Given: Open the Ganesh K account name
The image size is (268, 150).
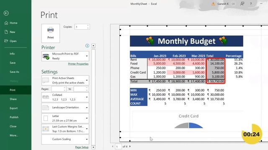Looking at the screenshot, I should coord(223,4).
